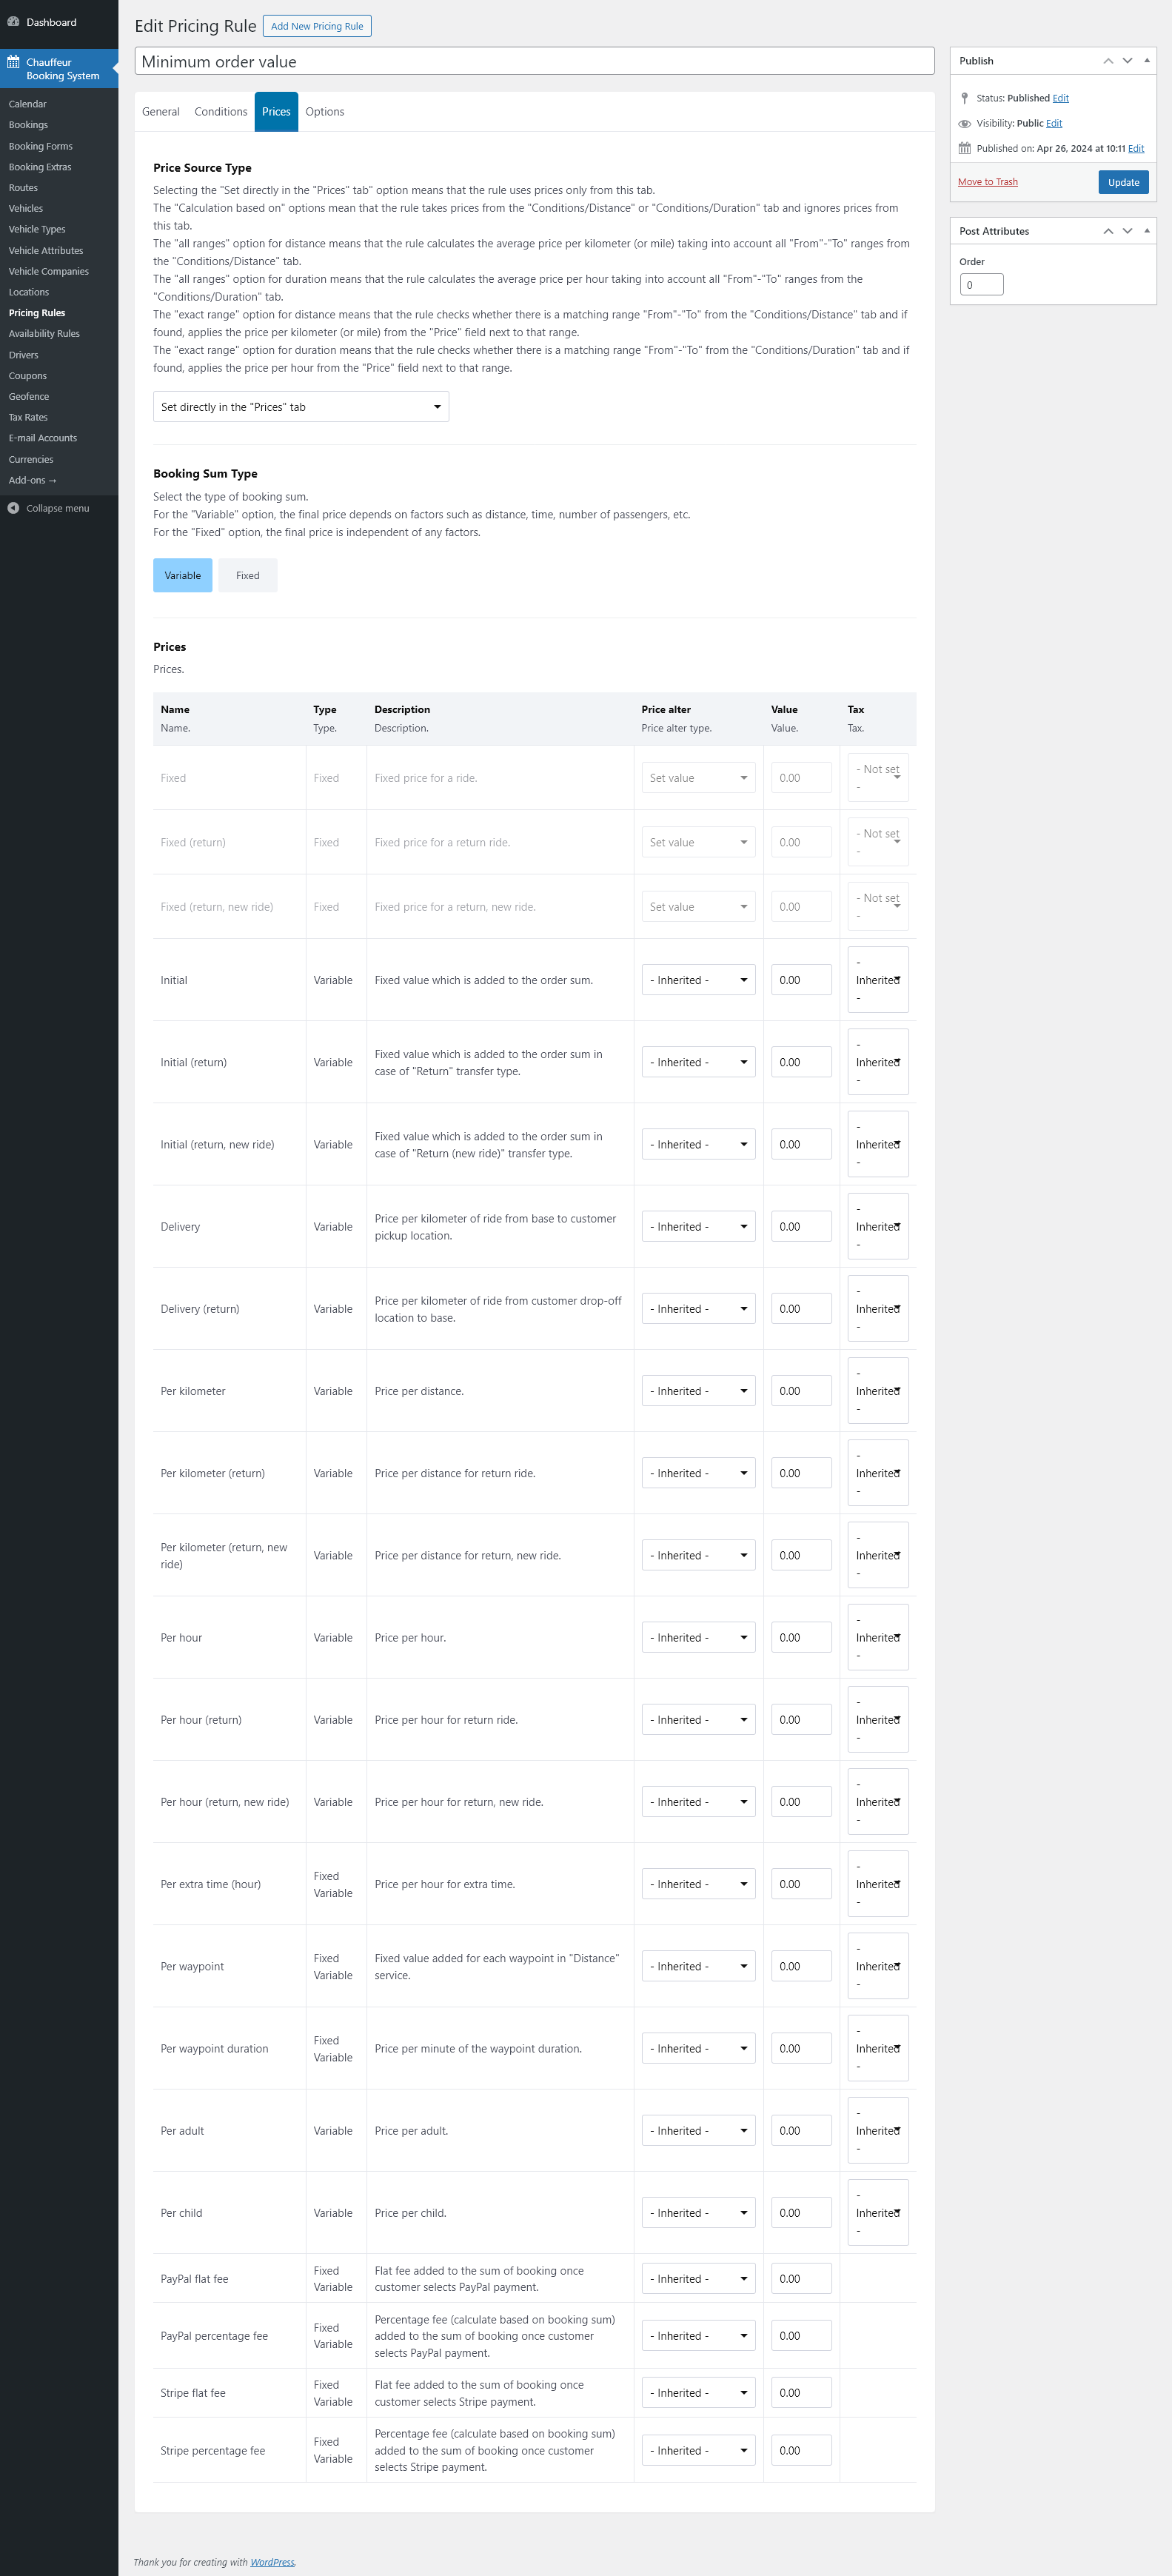Open Price Source Type dropdown

300,407
